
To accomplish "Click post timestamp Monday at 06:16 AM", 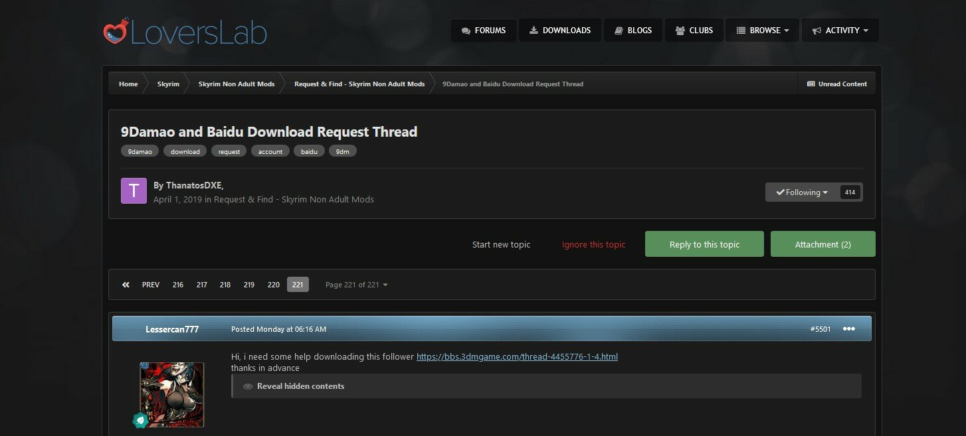I will [278, 329].
